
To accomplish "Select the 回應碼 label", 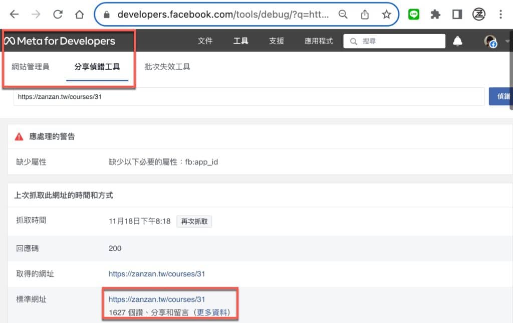I will [x=27, y=248].
